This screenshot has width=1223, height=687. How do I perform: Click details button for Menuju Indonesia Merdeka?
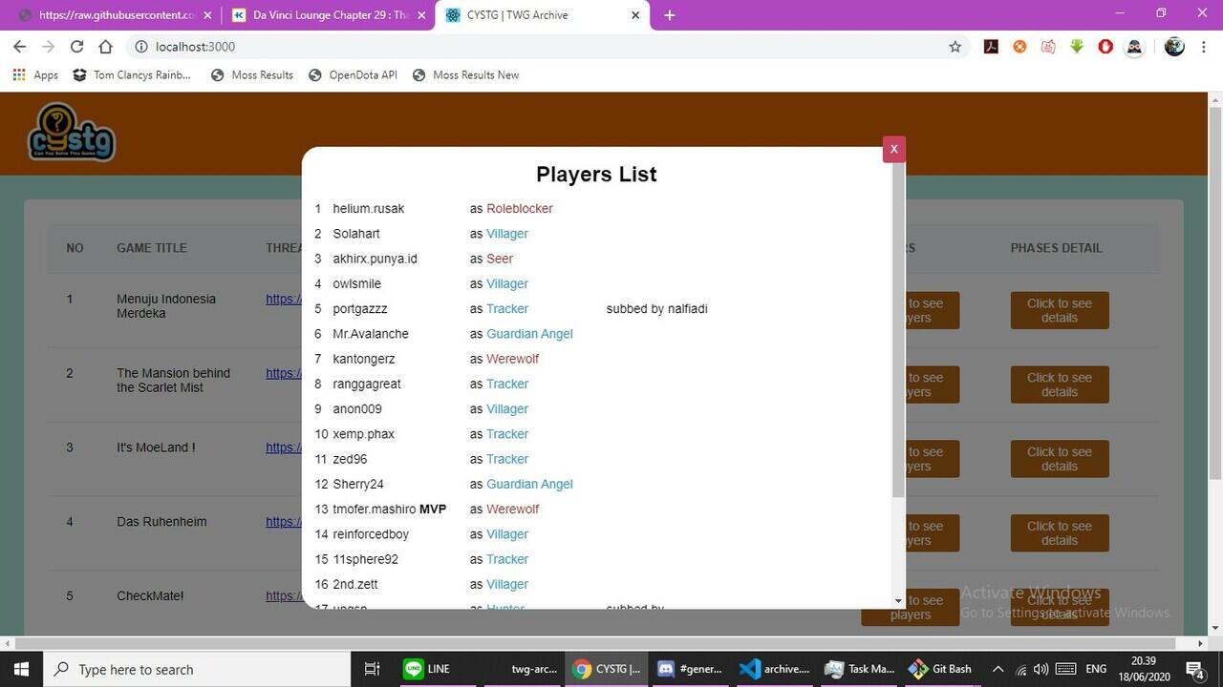(x=1060, y=310)
